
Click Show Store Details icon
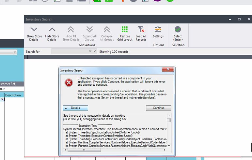click(34, 30)
